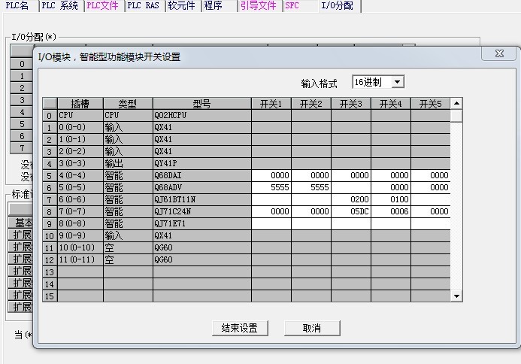Viewport: 521px width, 364px height.
Task: Open the PLC文件 tab
Action: (101, 5)
